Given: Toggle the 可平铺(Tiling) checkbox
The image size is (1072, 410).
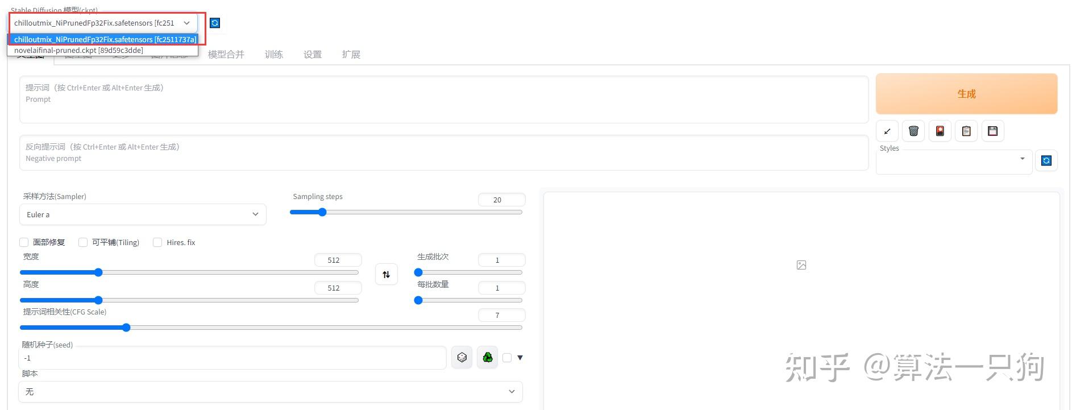Looking at the screenshot, I should [83, 242].
